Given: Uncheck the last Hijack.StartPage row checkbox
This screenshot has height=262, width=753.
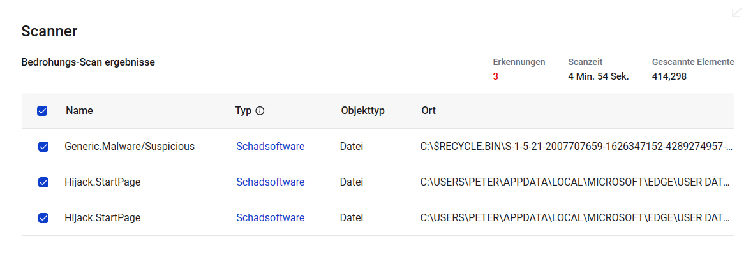Looking at the screenshot, I should point(43,218).
